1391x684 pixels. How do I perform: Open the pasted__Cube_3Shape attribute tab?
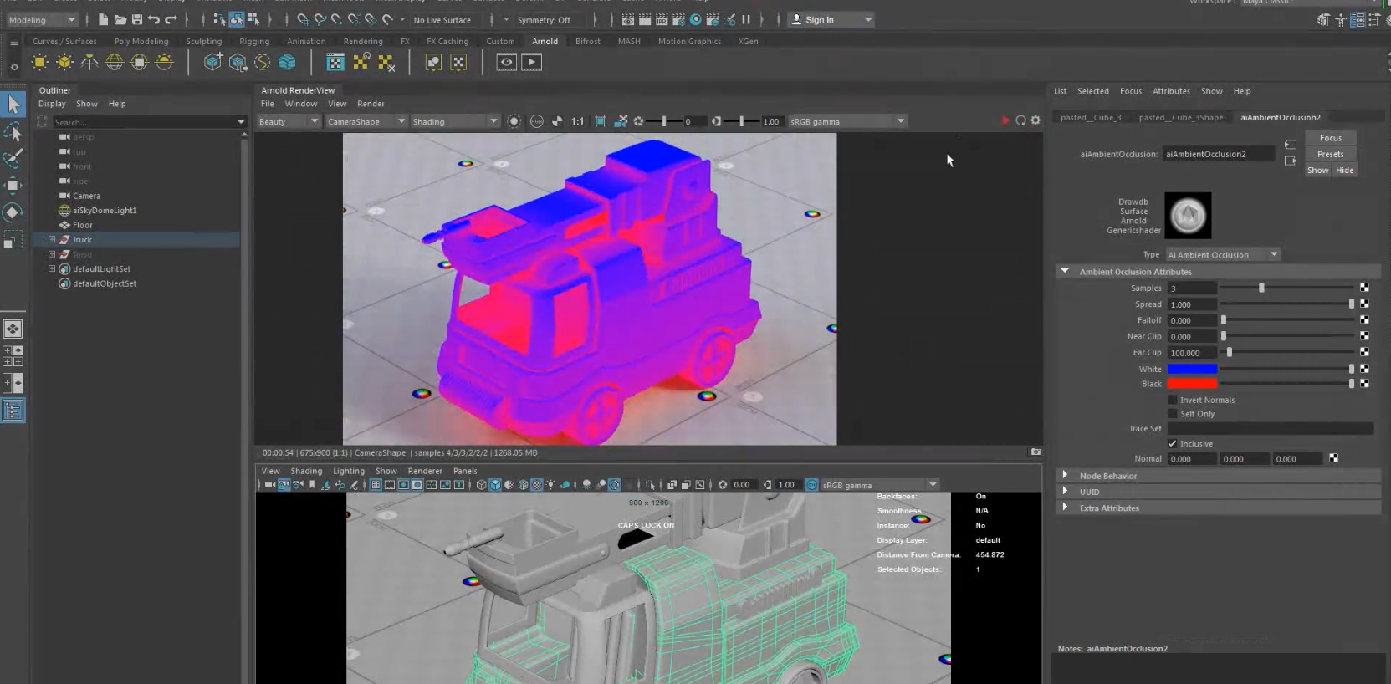point(1180,117)
